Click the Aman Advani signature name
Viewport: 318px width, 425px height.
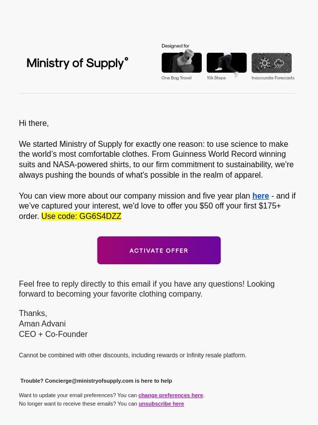point(42,324)
